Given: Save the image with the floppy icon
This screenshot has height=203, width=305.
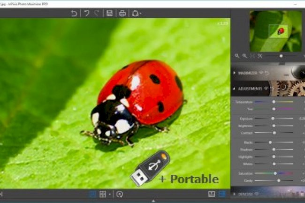Looking at the screenshot, I should pos(109,13).
